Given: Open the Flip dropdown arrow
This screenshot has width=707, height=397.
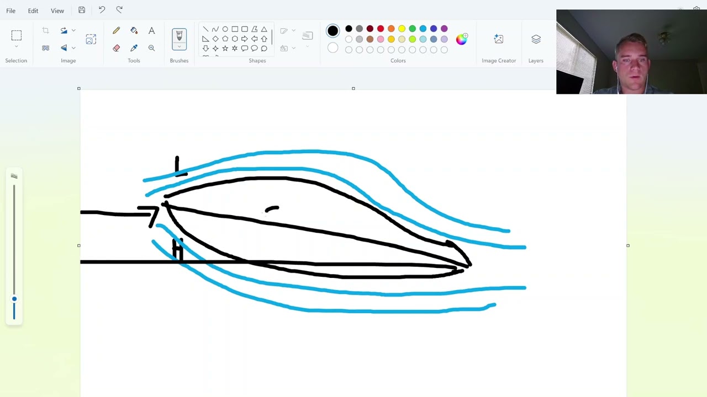Looking at the screenshot, I should click(73, 48).
